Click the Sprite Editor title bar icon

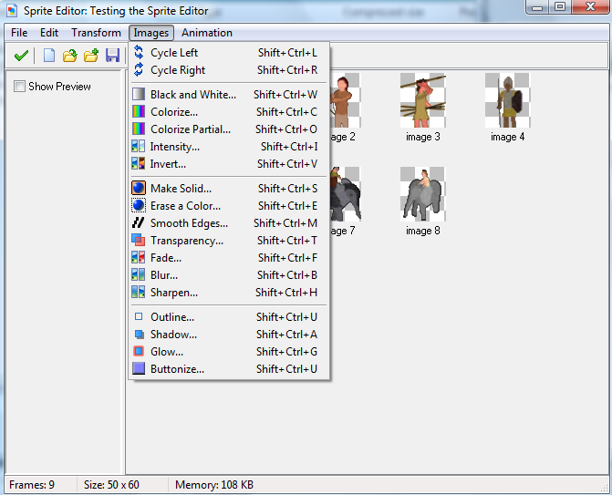tap(13, 10)
